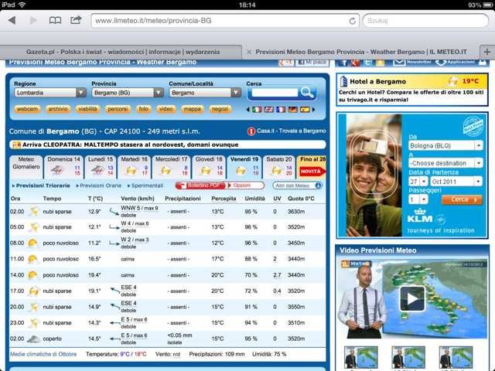Open the departure day 27 dropdown
495x371 pixels.
pyautogui.click(x=418, y=182)
